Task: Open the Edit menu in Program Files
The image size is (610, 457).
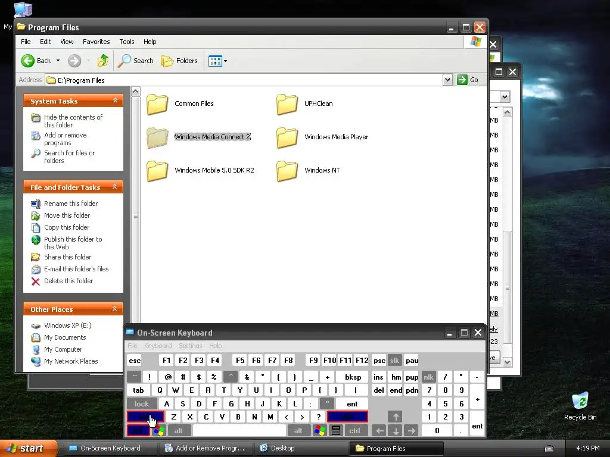Action: click(45, 42)
